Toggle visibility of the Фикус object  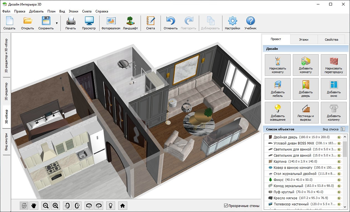[339, 180]
